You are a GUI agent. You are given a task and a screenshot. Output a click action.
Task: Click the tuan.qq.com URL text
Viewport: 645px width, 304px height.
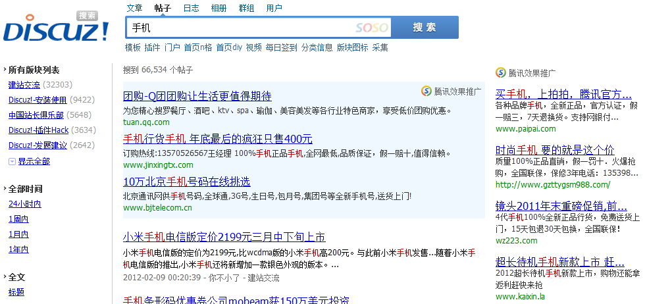146,122
